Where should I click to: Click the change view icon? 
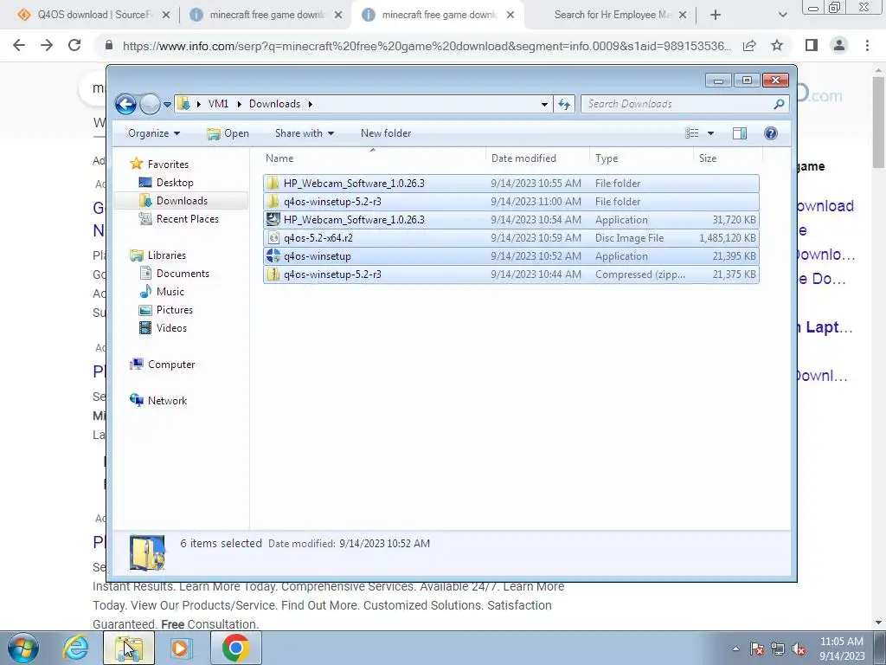tap(692, 133)
